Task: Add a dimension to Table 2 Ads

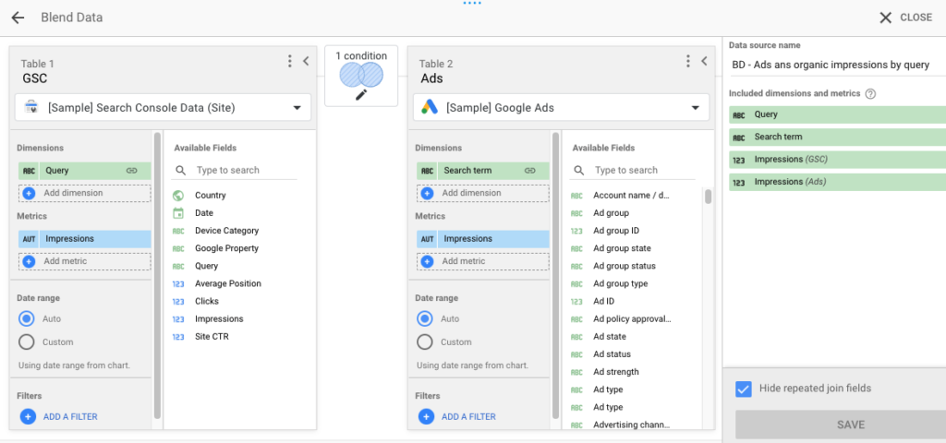Action: point(482,193)
